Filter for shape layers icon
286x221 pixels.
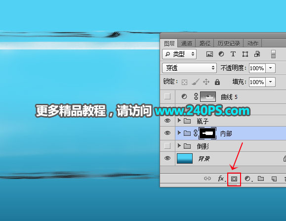(245, 54)
